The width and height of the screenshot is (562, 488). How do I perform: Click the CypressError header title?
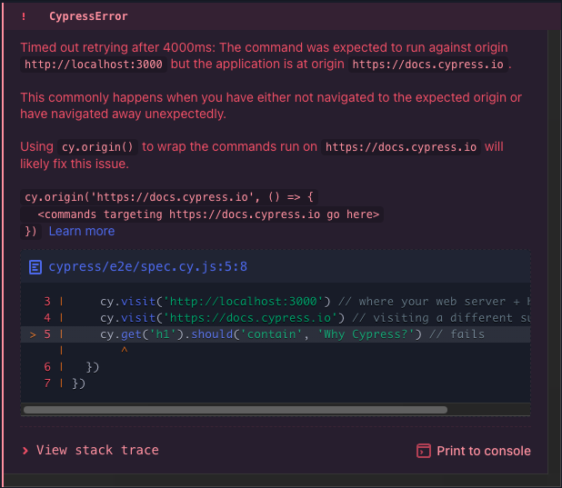88,16
